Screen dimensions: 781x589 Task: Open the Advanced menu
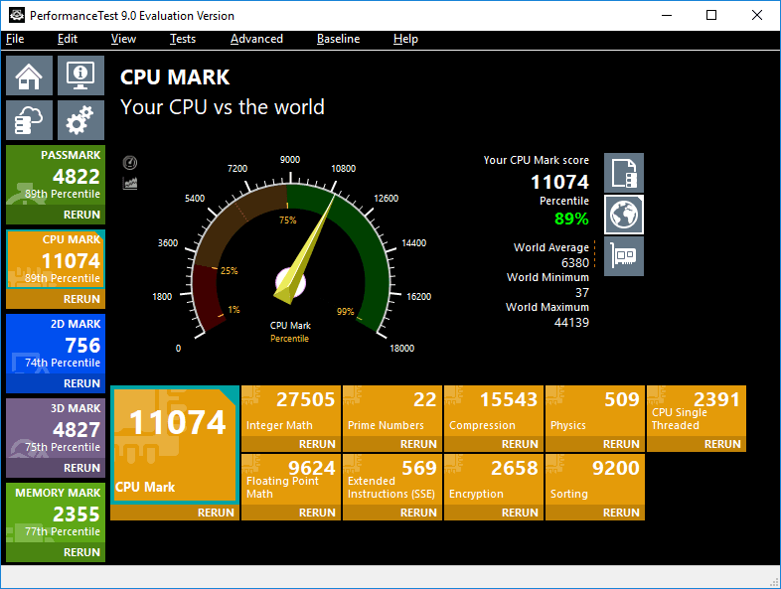[x=256, y=39]
